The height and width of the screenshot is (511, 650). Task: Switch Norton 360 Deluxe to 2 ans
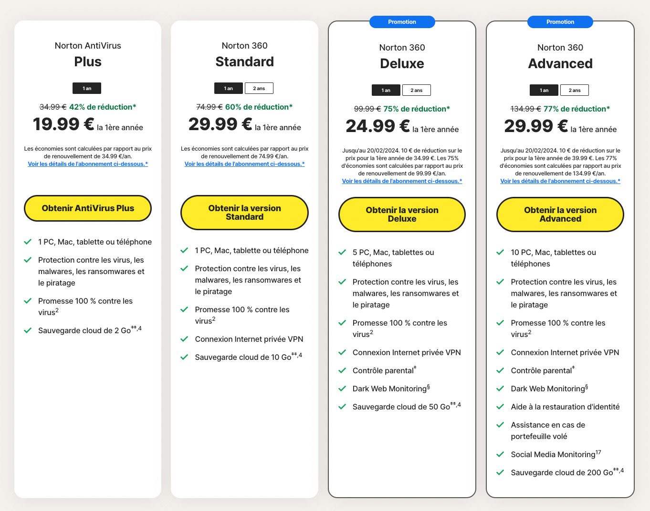[x=416, y=90]
